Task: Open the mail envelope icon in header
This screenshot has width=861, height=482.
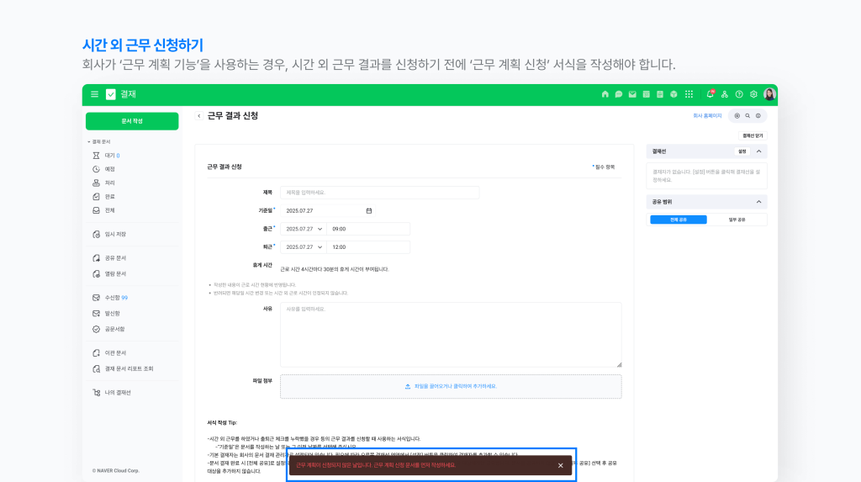Action: point(632,94)
